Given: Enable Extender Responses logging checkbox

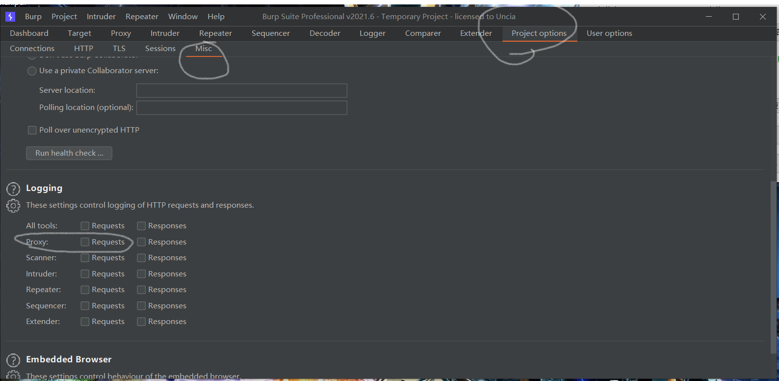Looking at the screenshot, I should (x=141, y=322).
